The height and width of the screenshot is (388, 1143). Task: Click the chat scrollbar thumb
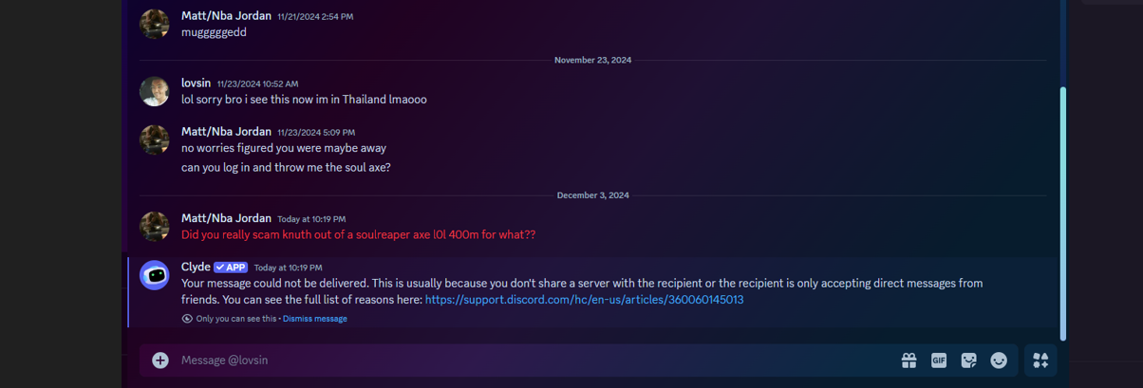coord(1063,213)
